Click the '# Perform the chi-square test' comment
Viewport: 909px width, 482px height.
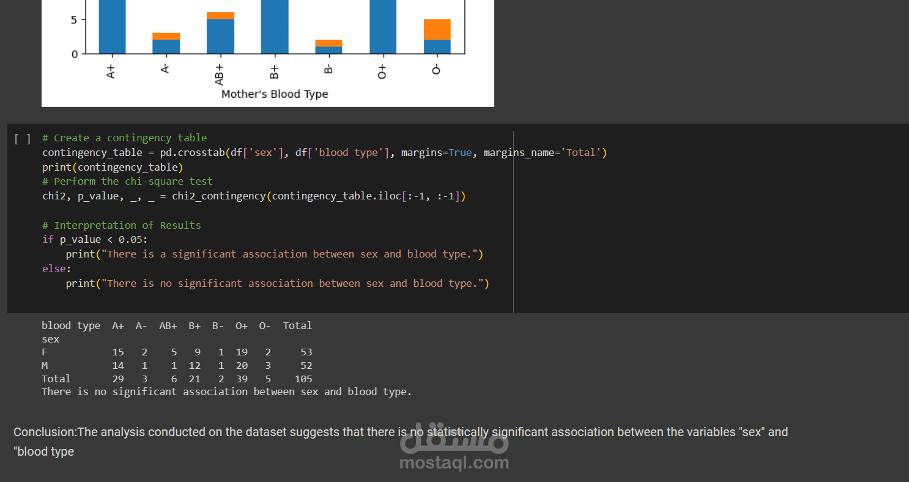(127, 182)
